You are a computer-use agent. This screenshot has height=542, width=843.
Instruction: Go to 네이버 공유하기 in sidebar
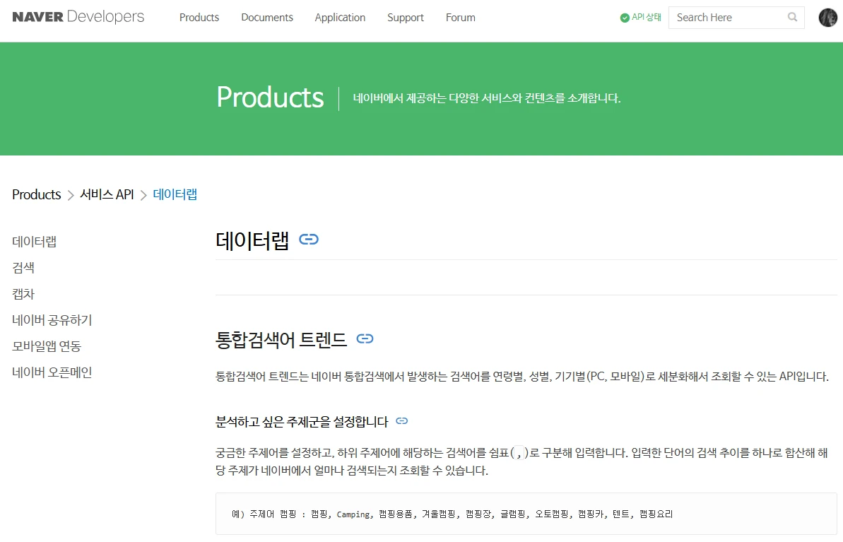click(x=52, y=320)
